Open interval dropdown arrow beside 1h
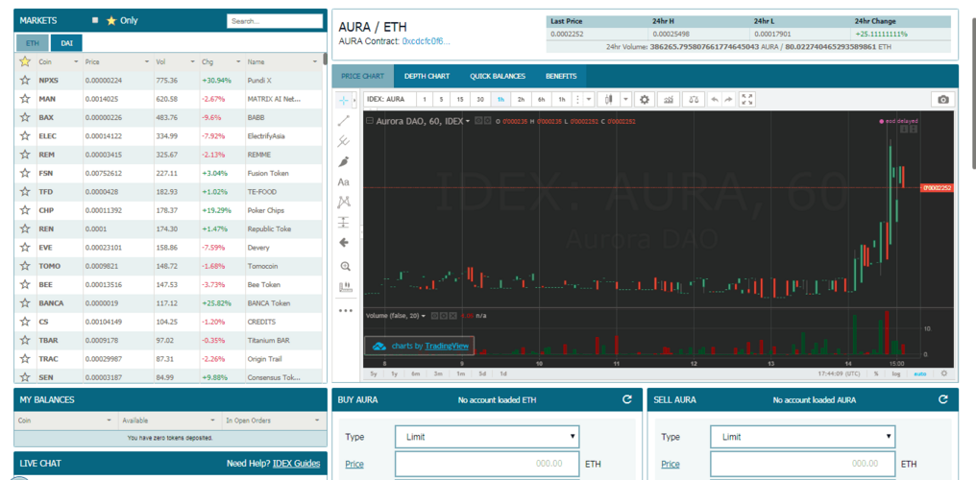 (588, 100)
